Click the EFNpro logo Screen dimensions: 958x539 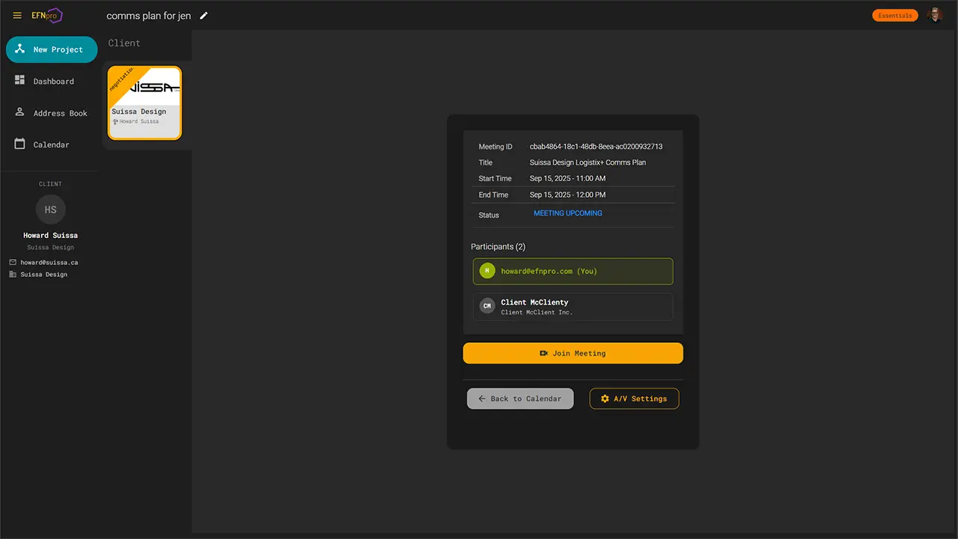(46, 15)
